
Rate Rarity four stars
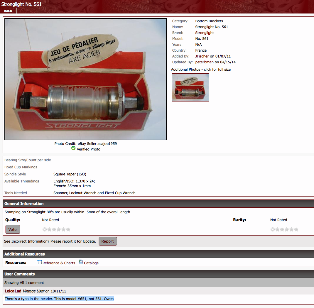coord(291,229)
